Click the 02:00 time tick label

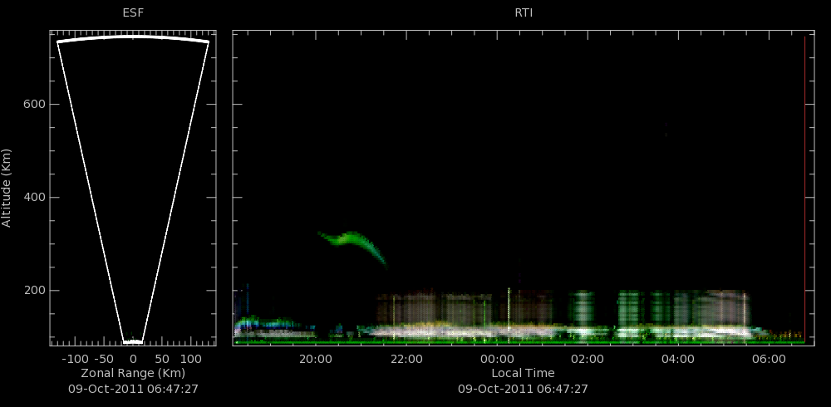[588, 359]
